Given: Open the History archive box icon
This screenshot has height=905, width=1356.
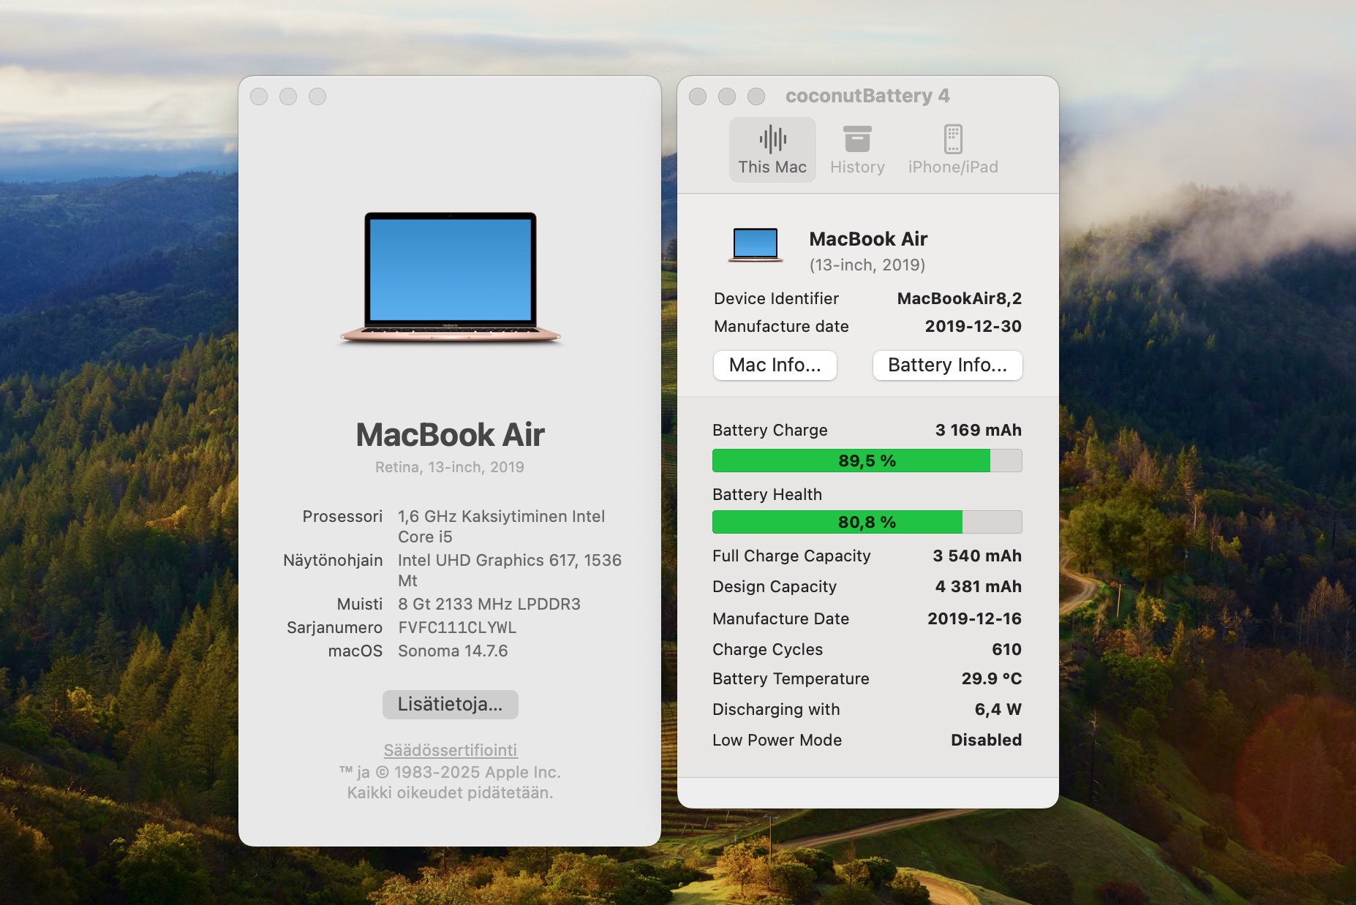Looking at the screenshot, I should tap(857, 138).
